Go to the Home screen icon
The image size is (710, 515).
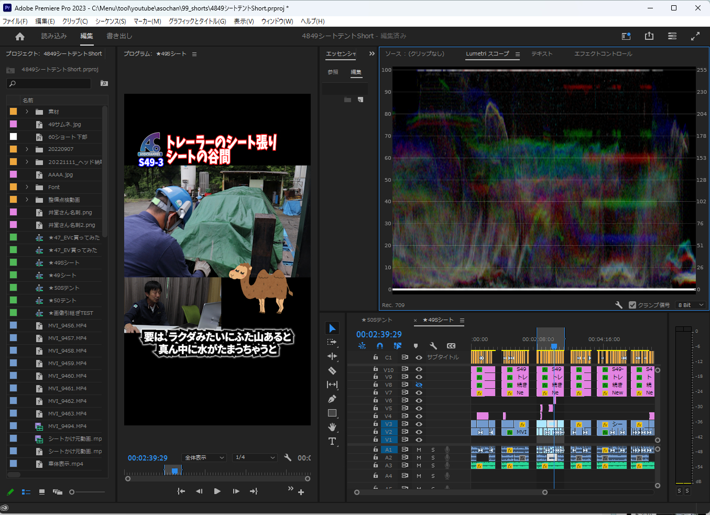pyautogui.click(x=20, y=36)
